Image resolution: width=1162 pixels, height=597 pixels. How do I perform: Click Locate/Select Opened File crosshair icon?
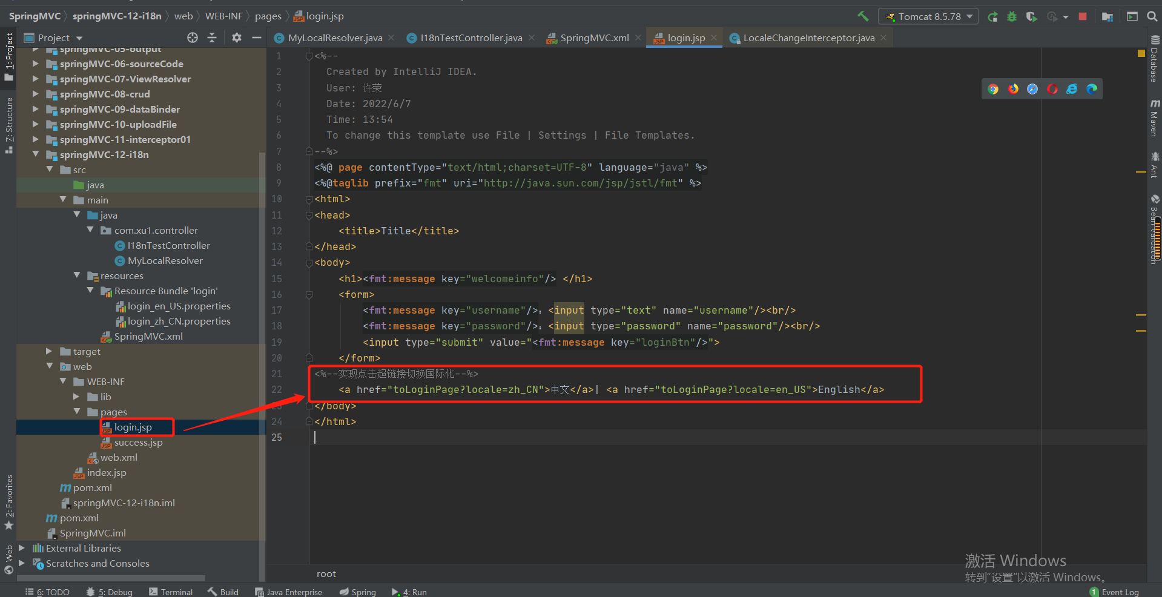(x=193, y=38)
